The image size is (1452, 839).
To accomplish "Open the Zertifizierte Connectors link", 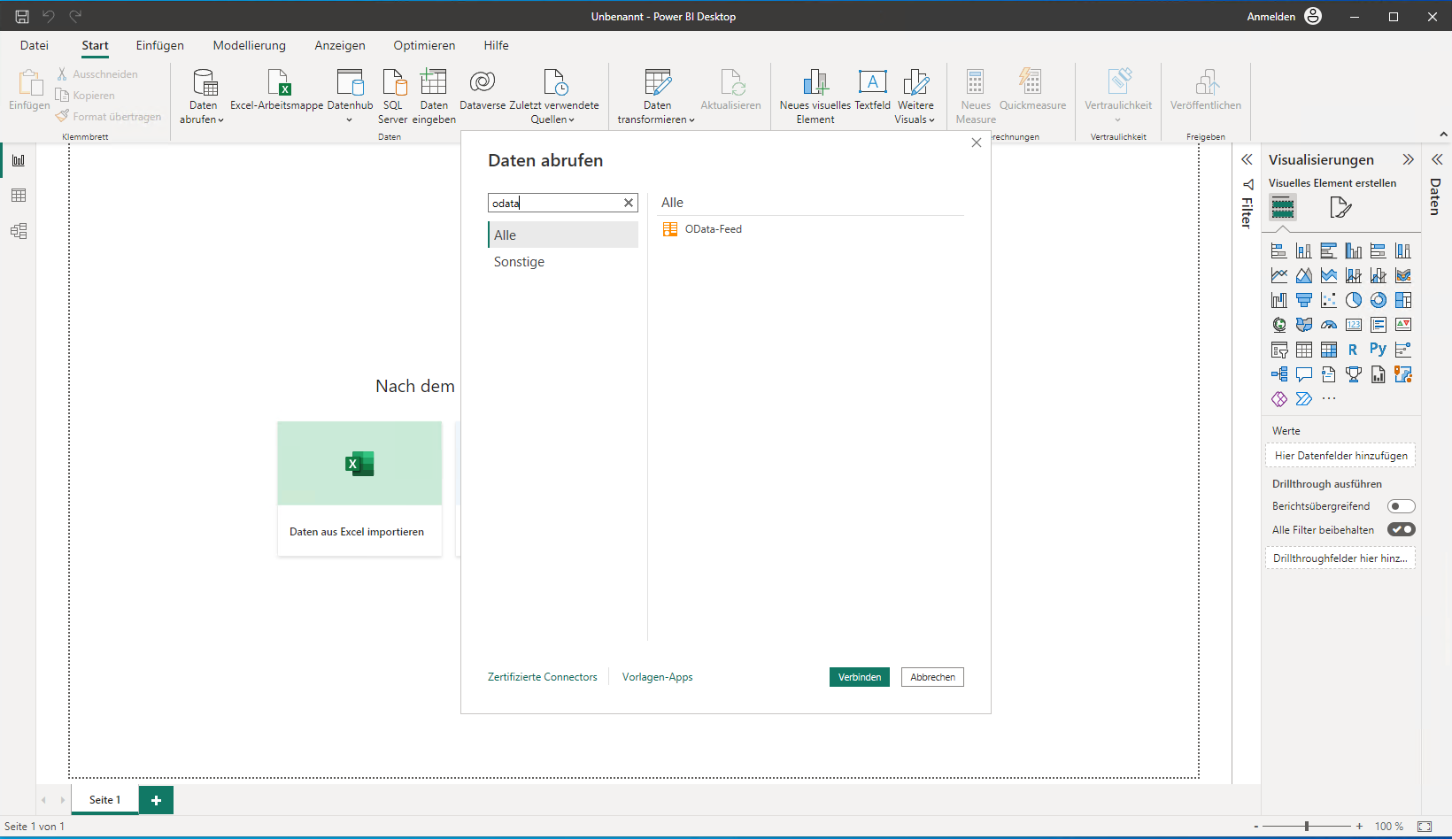I will 542,677.
